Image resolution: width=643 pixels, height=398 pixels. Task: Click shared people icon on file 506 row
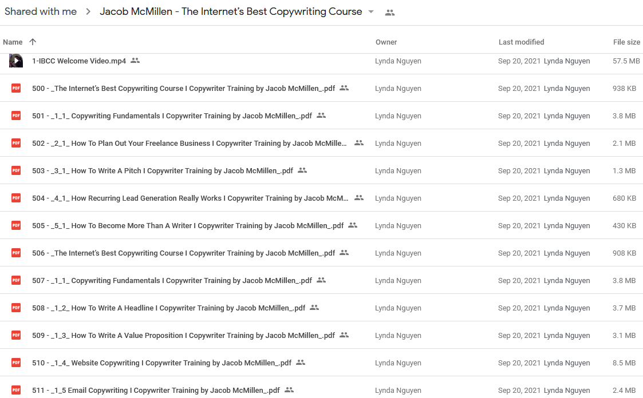344,253
